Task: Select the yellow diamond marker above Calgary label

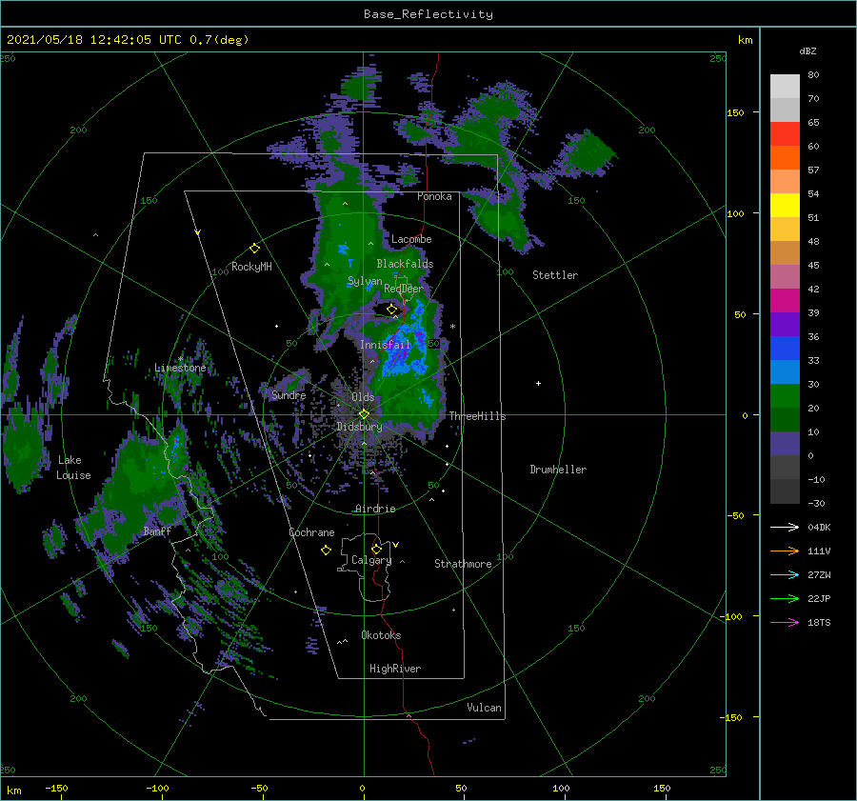Action: [x=376, y=549]
